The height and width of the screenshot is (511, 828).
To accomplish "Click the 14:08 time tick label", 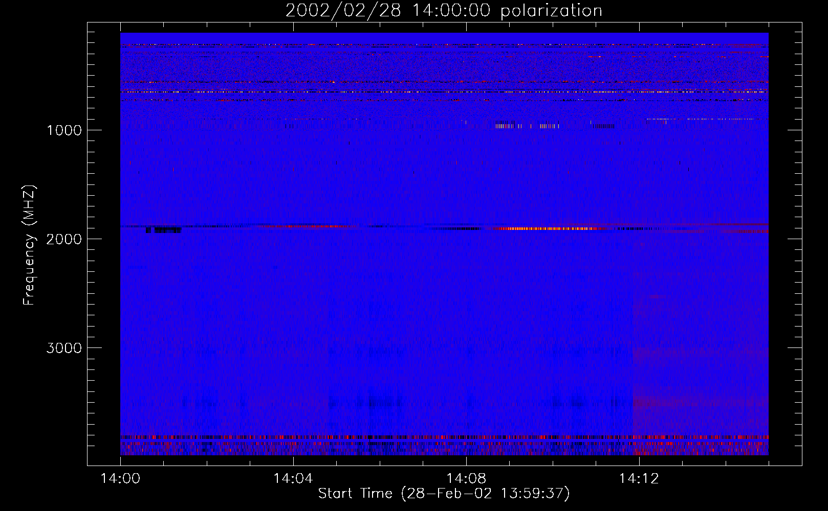I will [x=466, y=479].
